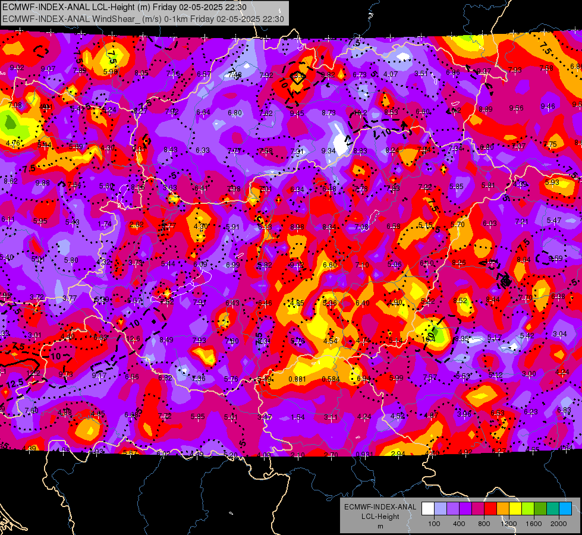582x535 pixels.
Task: Click the 3.51 value label
Action: point(421,74)
